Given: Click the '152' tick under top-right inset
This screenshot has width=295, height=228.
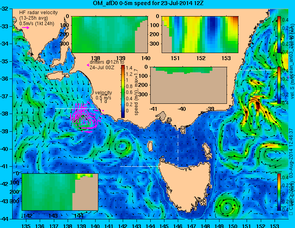Looking at the screenshot, I should click(201, 58).
